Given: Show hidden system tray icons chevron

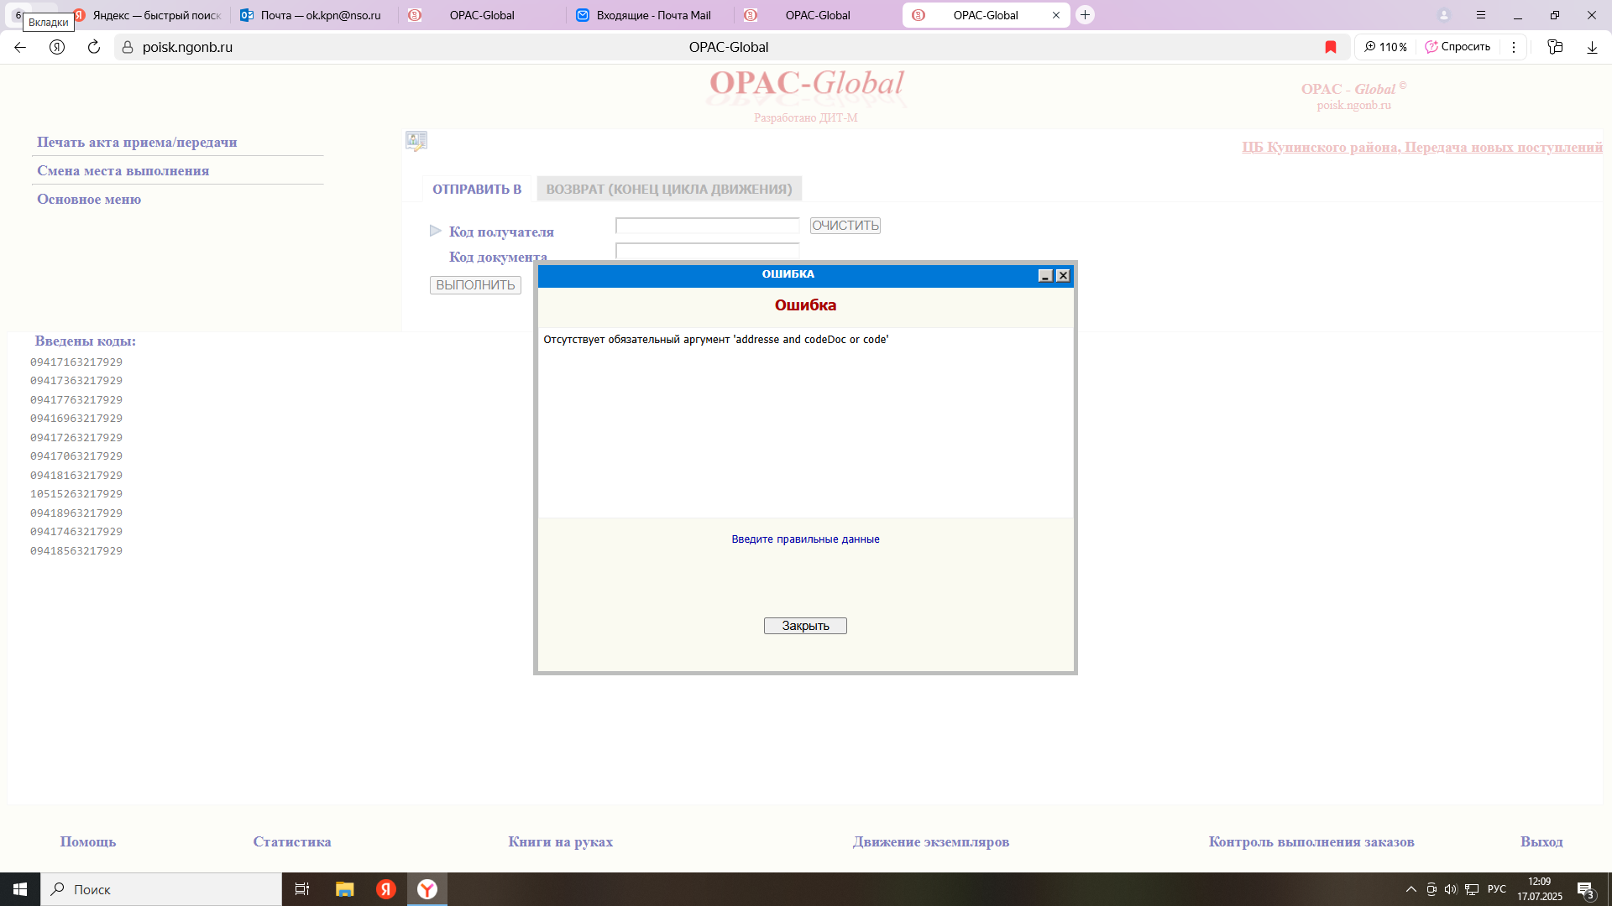Looking at the screenshot, I should coord(1410,889).
